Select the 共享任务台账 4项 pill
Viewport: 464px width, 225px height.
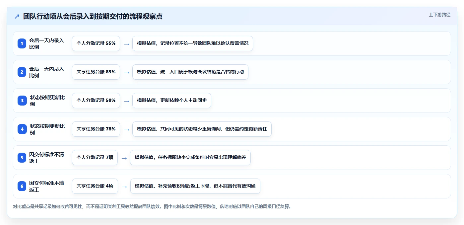[95, 186]
